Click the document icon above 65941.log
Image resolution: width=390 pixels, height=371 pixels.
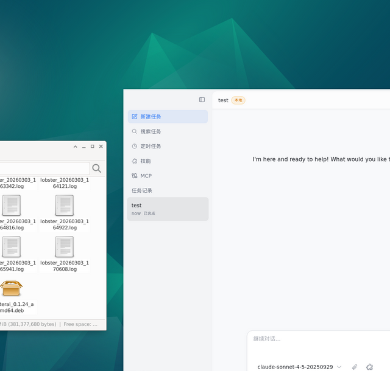point(12,247)
